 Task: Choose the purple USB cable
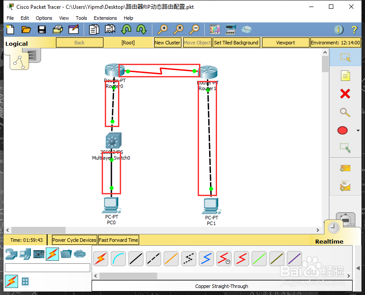coord(294,259)
